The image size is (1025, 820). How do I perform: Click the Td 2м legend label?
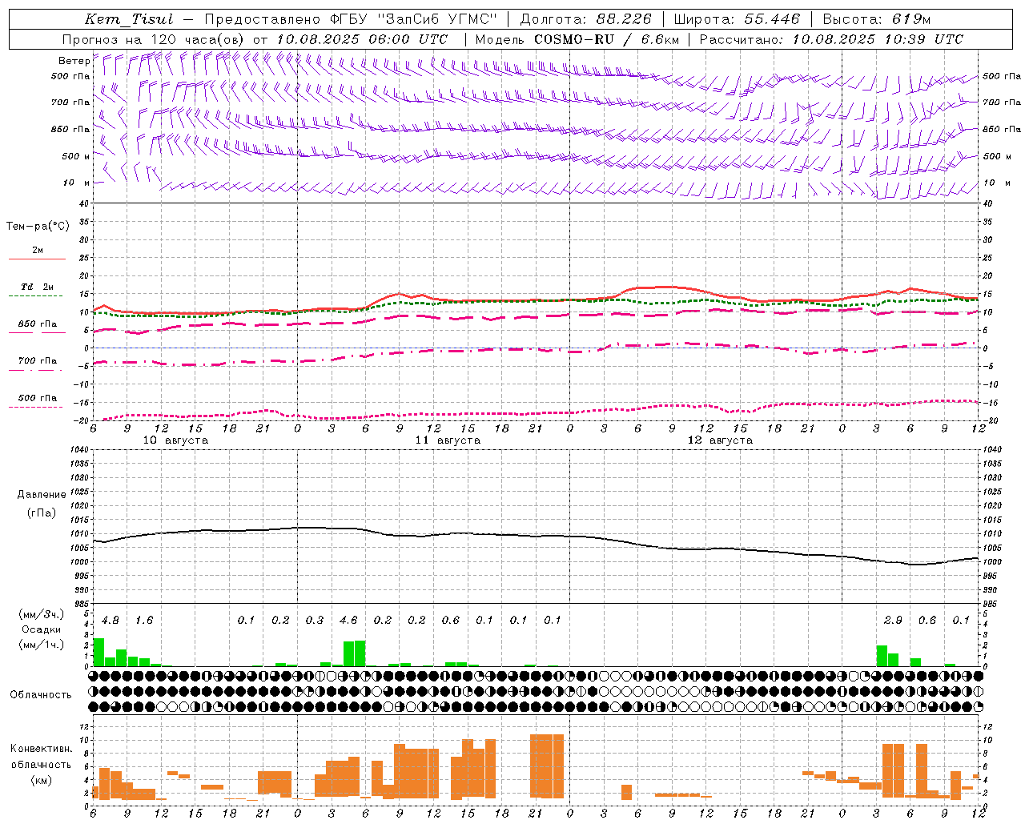pos(38,287)
